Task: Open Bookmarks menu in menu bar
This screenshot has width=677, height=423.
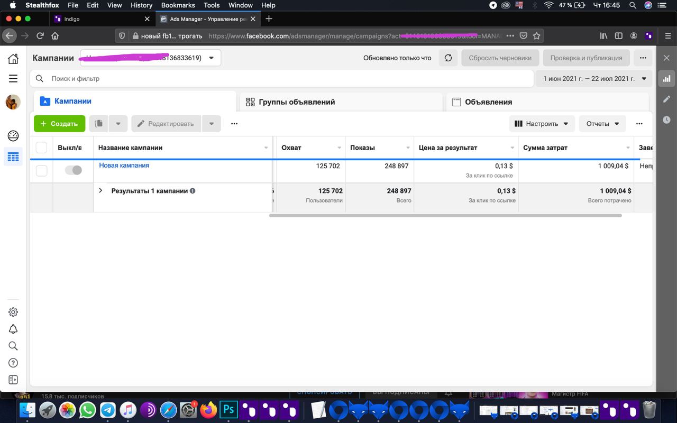Action: pos(177,5)
